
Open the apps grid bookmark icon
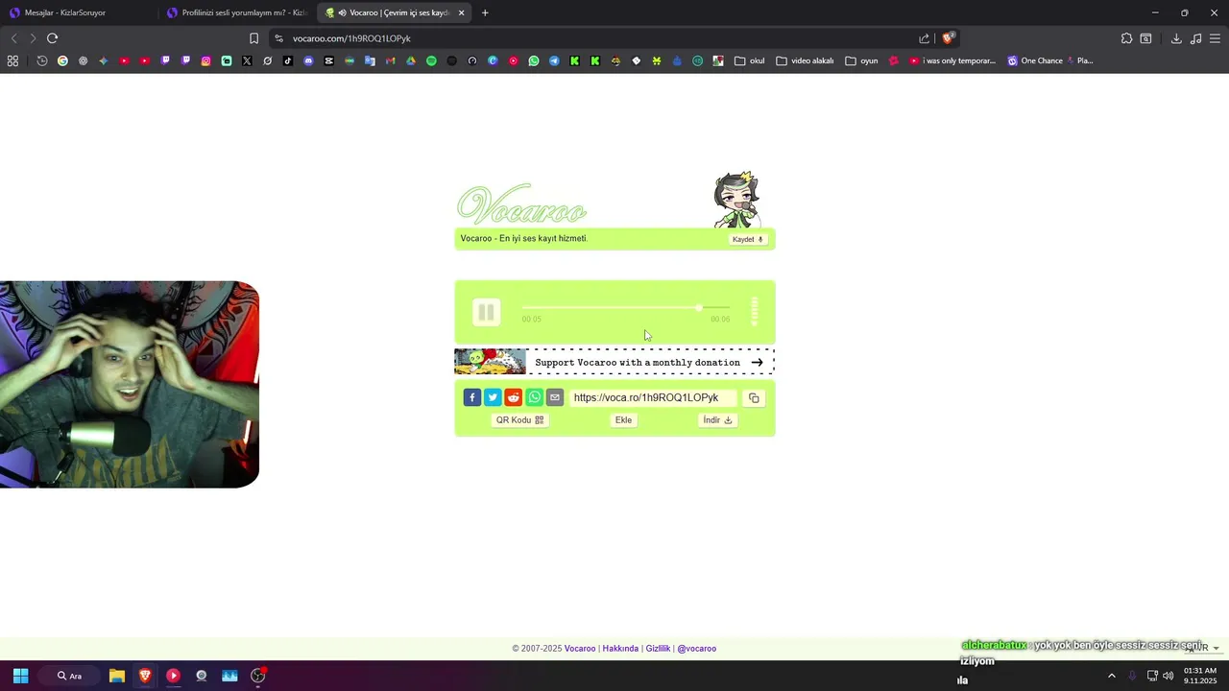(12, 60)
